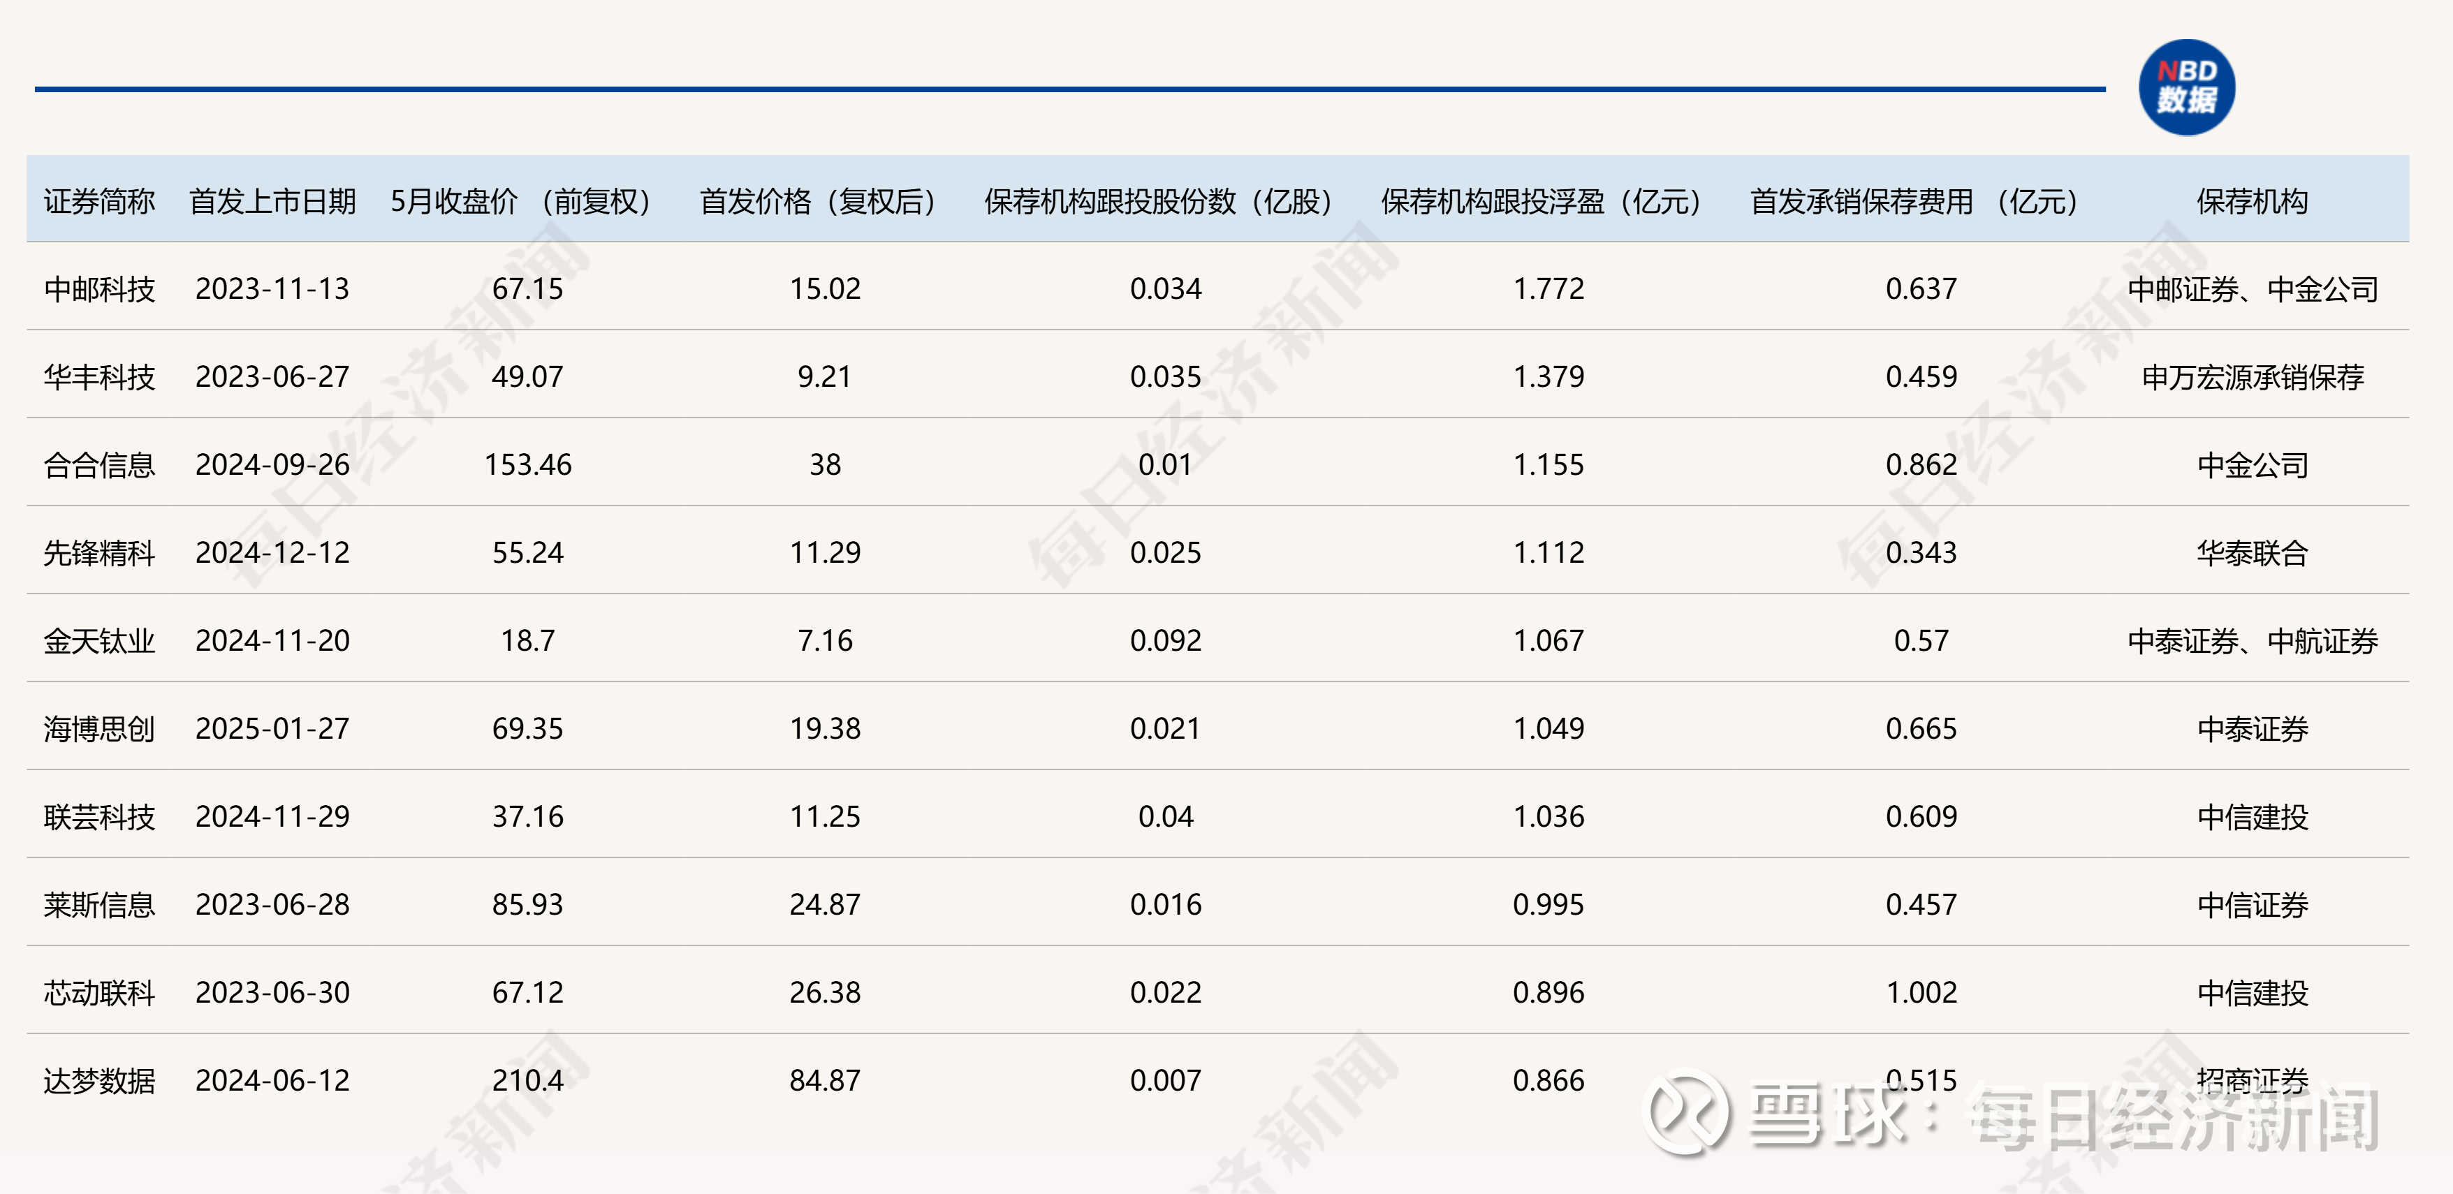The height and width of the screenshot is (1194, 2453).
Task: Click floating profit 1.772 cell
Action: (x=1548, y=288)
